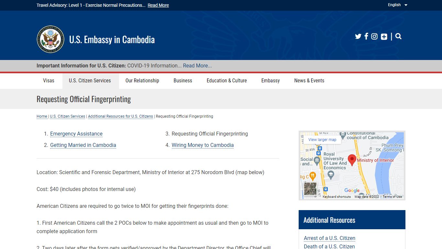Open the Education & Culture menu

tap(227, 81)
